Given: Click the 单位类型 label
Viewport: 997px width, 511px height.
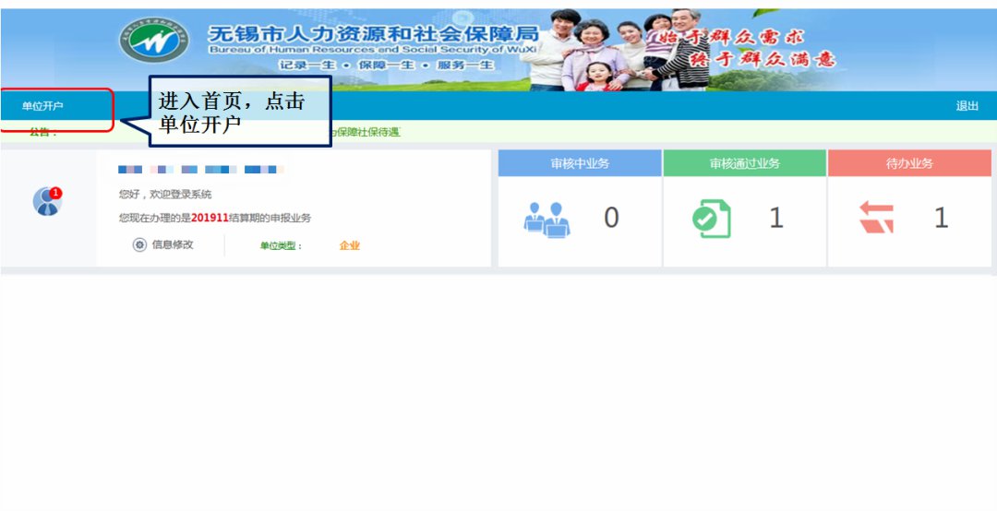Looking at the screenshot, I should [281, 246].
